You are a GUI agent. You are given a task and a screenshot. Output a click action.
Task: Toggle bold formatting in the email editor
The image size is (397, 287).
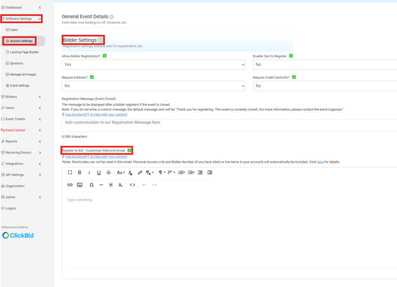[79, 173]
